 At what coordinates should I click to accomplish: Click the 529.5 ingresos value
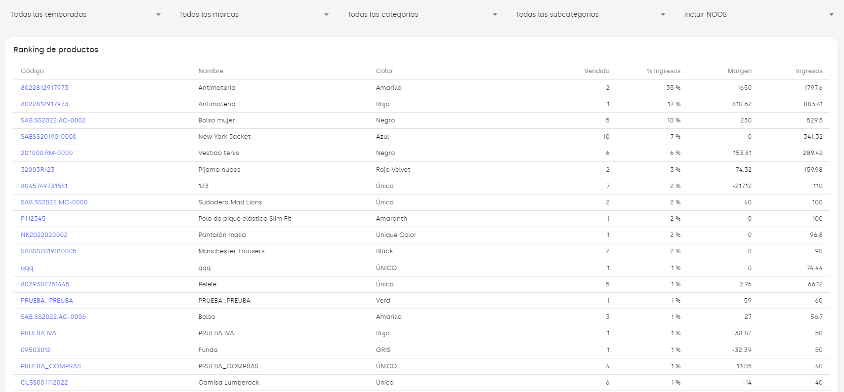[814, 120]
